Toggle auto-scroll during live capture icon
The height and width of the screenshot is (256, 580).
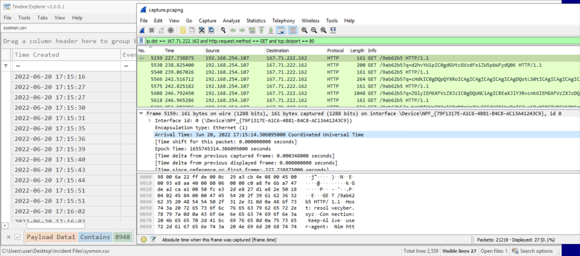tap(281, 31)
